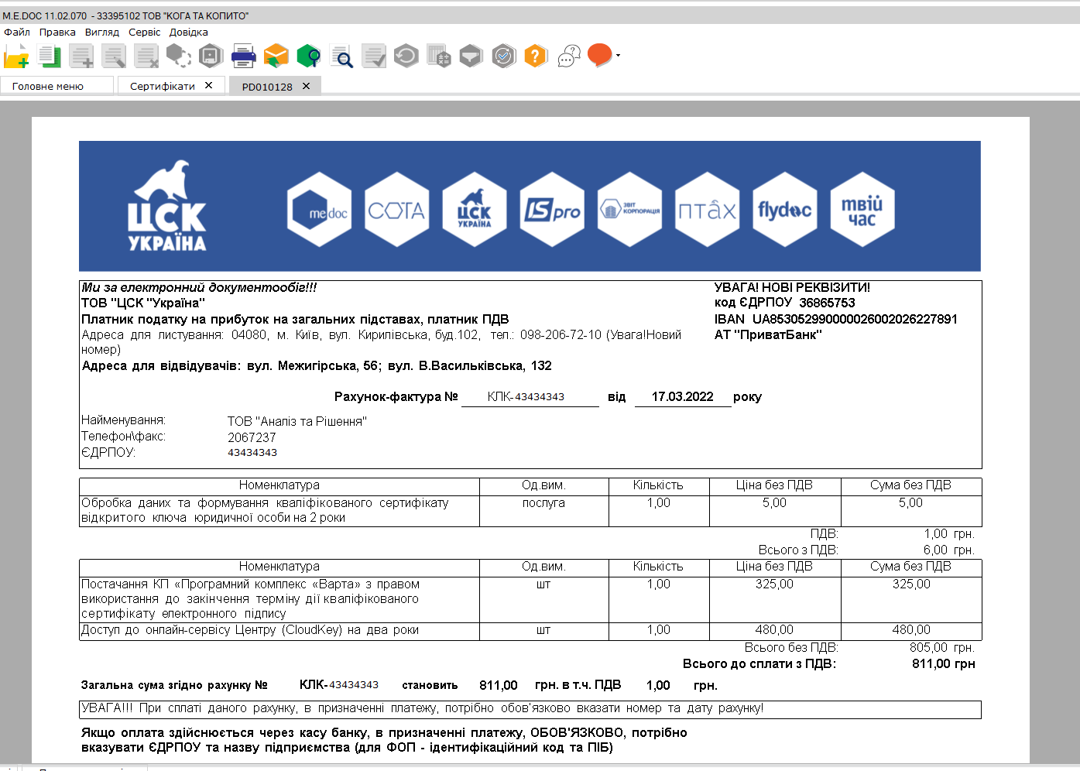Click the invoice number field КЛК-43434343
1080x771 pixels.
pyautogui.click(x=530, y=396)
